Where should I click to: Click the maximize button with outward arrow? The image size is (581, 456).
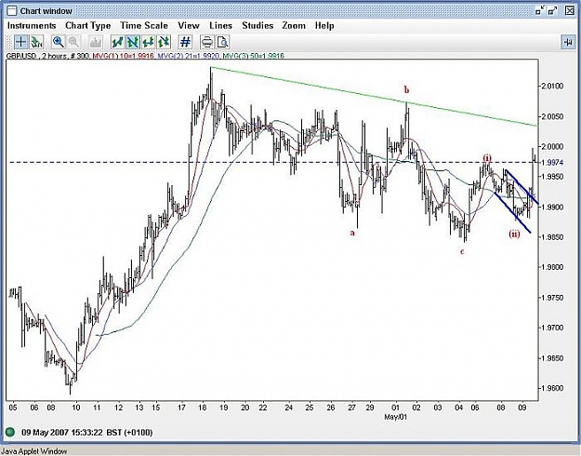click(x=553, y=11)
